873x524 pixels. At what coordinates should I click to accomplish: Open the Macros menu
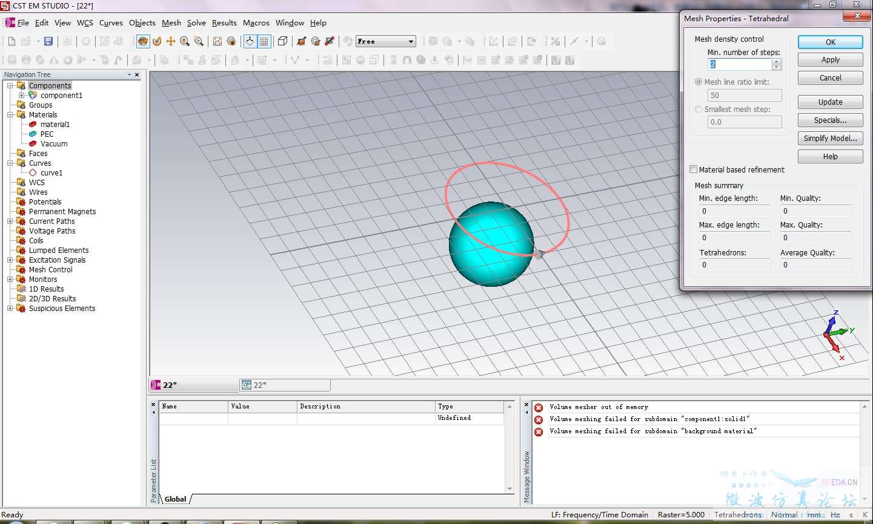pyautogui.click(x=256, y=22)
